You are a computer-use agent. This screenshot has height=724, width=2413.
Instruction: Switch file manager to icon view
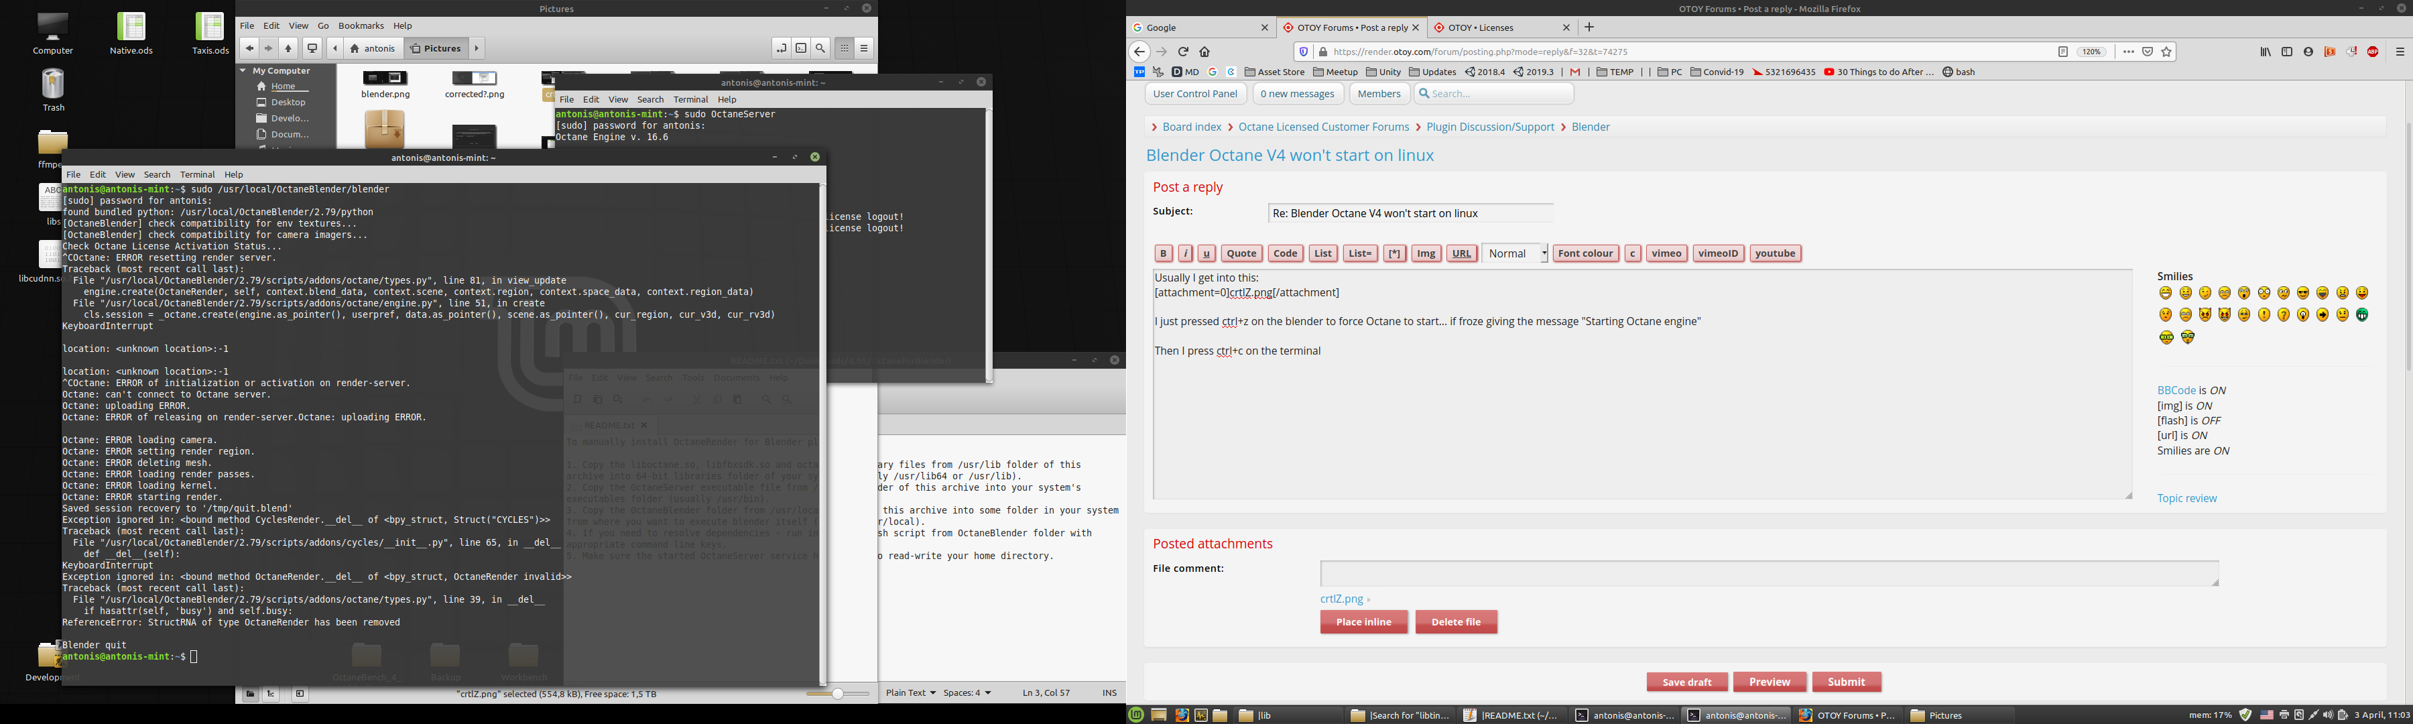(844, 49)
